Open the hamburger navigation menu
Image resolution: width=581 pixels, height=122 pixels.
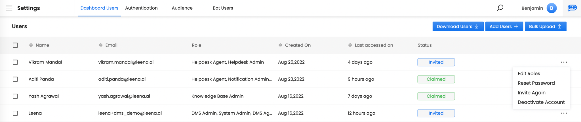point(9,8)
